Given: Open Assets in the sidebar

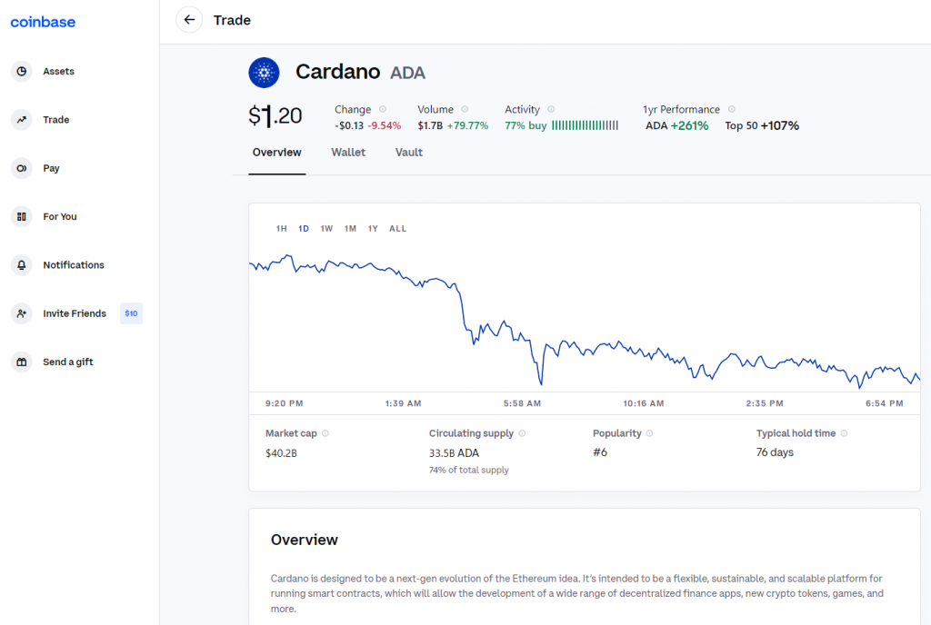Looking at the screenshot, I should click(x=58, y=71).
